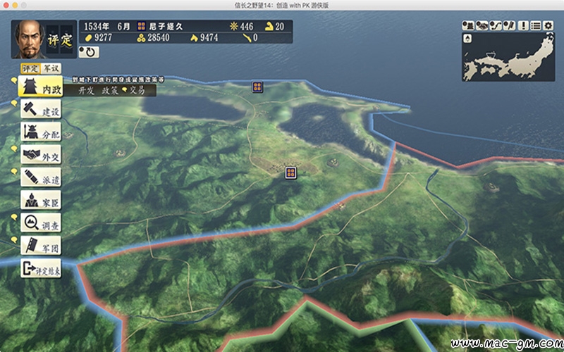
Task: Open the 分配 allocation menu
Action: coord(41,132)
